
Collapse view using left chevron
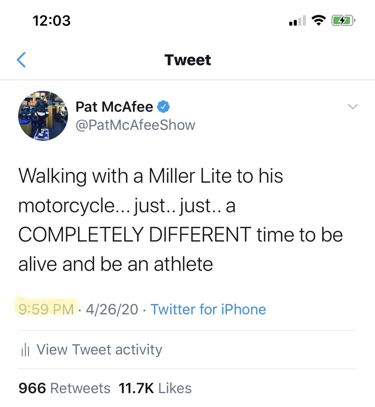click(21, 60)
